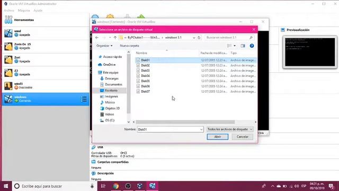Open the windows machine list menu icon

[84, 99]
